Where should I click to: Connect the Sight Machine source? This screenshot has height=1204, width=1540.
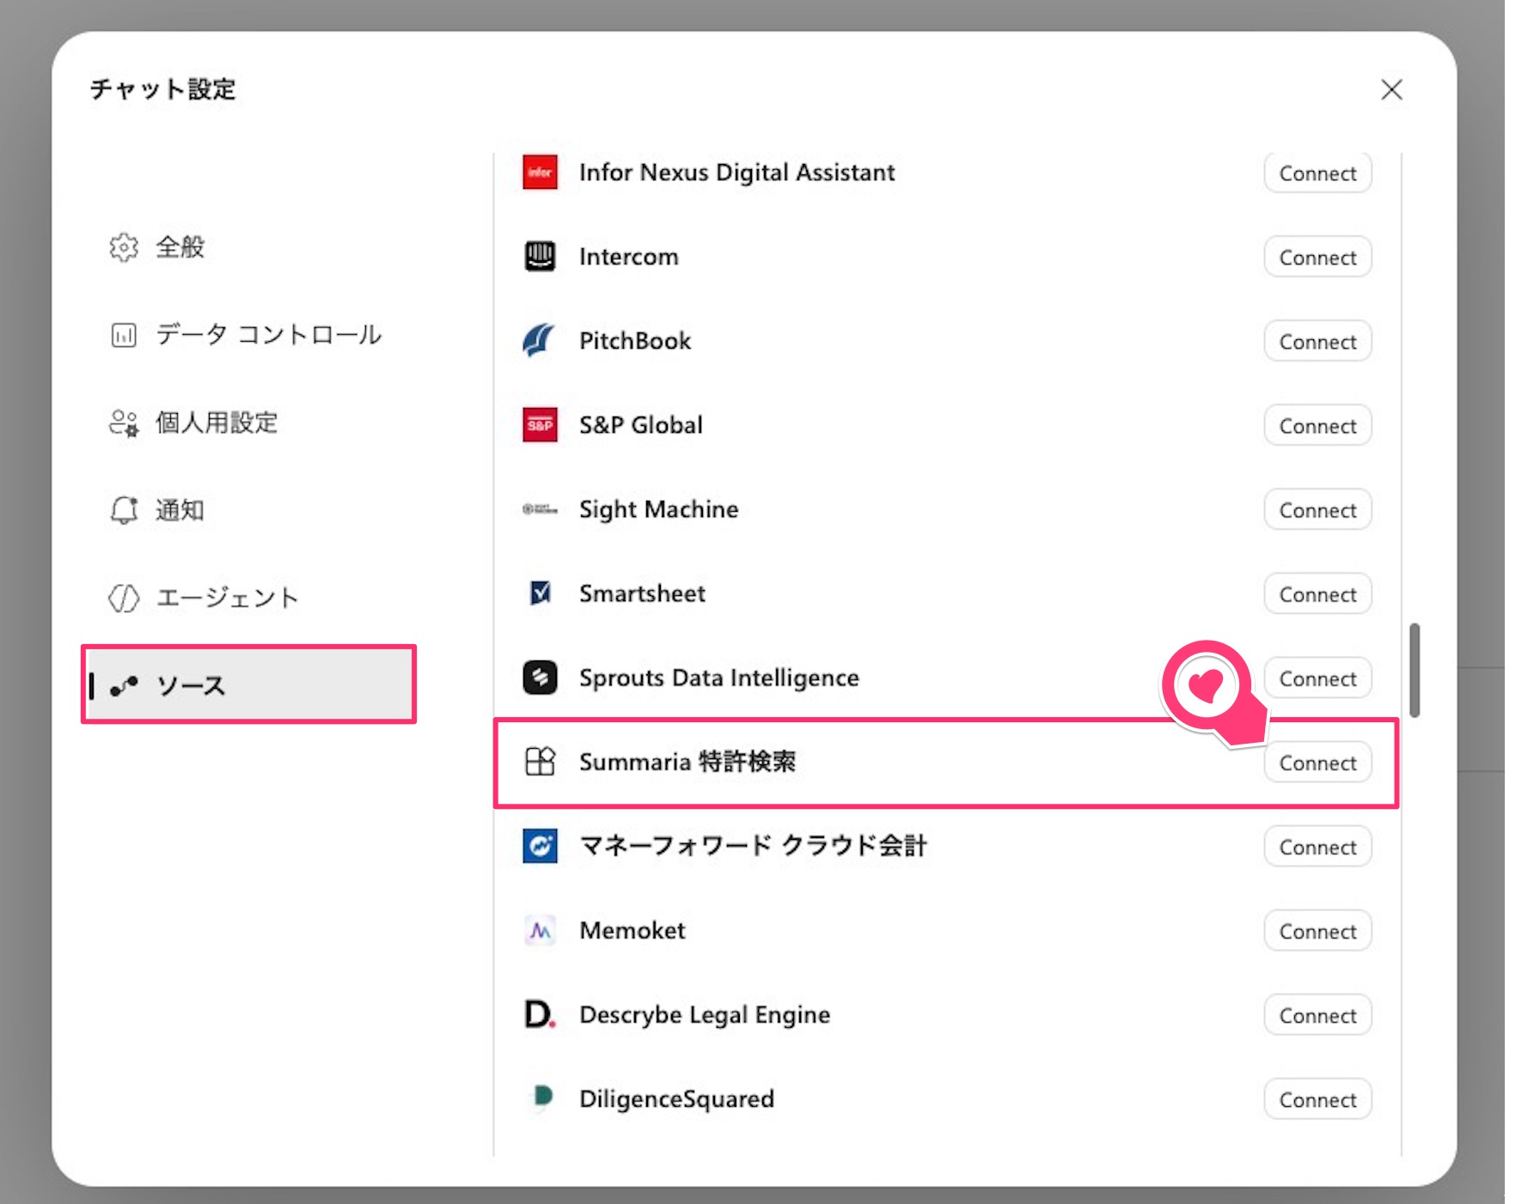pos(1317,509)
